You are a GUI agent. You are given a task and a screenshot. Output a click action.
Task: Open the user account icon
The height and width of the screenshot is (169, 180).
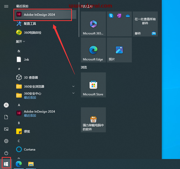click(6, 105)
